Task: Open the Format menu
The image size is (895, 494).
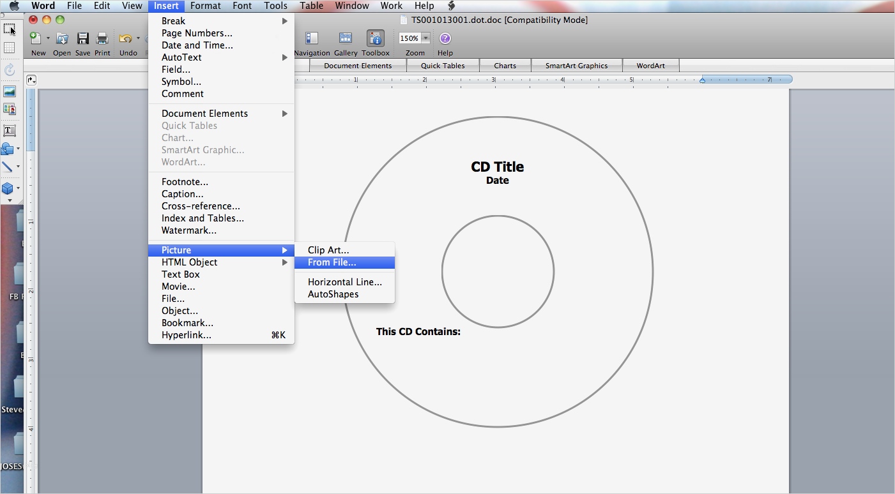Action: [x=206, y=6]
